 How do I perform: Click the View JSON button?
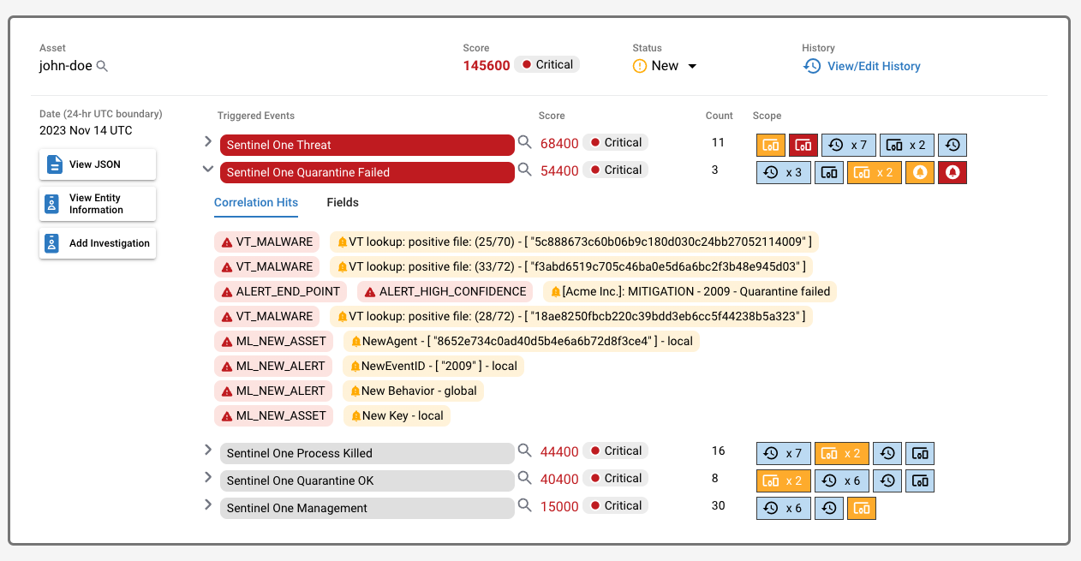point(98,164)
